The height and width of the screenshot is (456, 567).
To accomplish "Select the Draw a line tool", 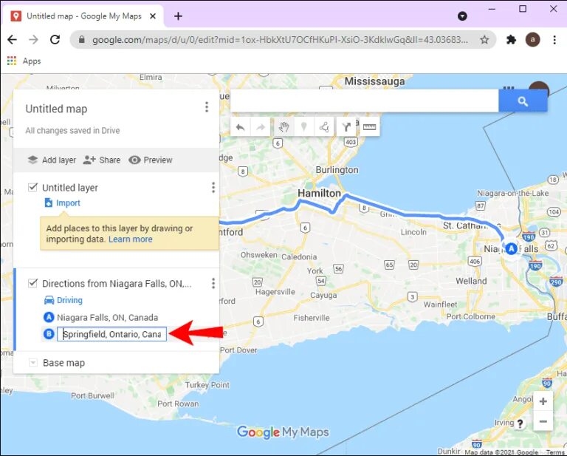I will [x=324, y=127].
